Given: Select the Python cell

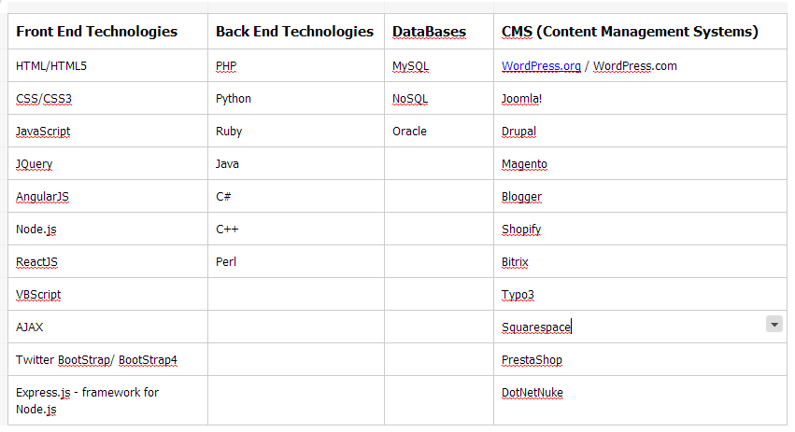Looking at the screenshot, I should 296,98.
